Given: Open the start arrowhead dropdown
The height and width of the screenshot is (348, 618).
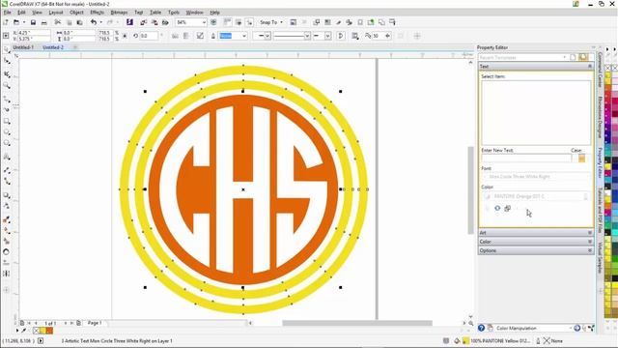Looking at the screenshot, I should coord(267,36).
